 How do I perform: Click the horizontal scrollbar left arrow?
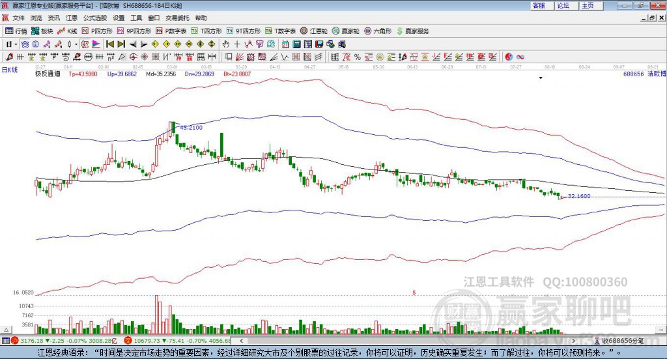click(x=241, y=341)
